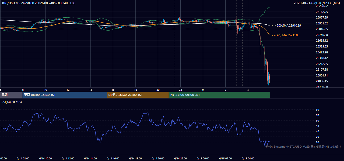Click price axis label 25635.12
The width and height of the screenshot is (344, 161).
pos(322,41)
